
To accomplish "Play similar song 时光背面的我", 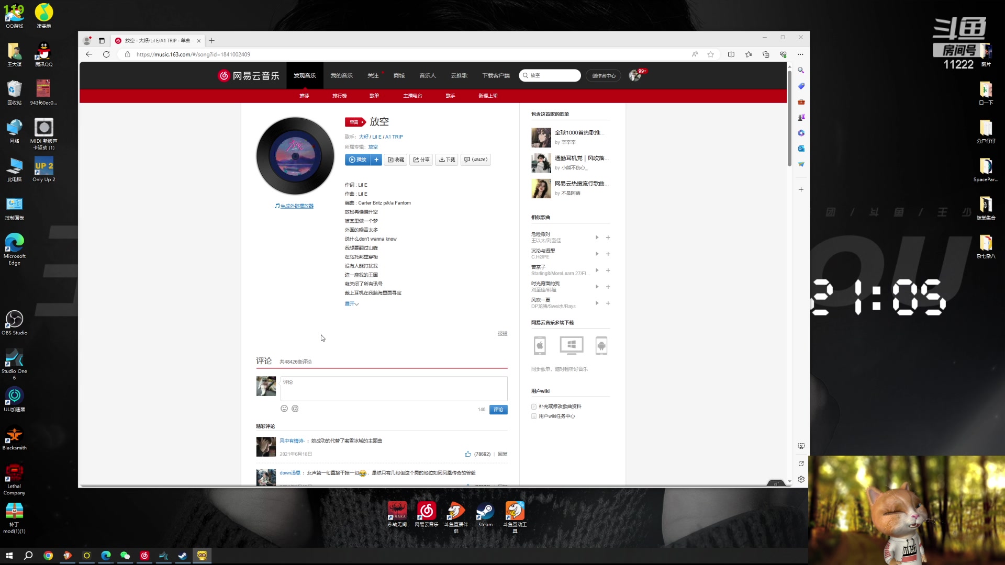I will click(x=597, y=287).
